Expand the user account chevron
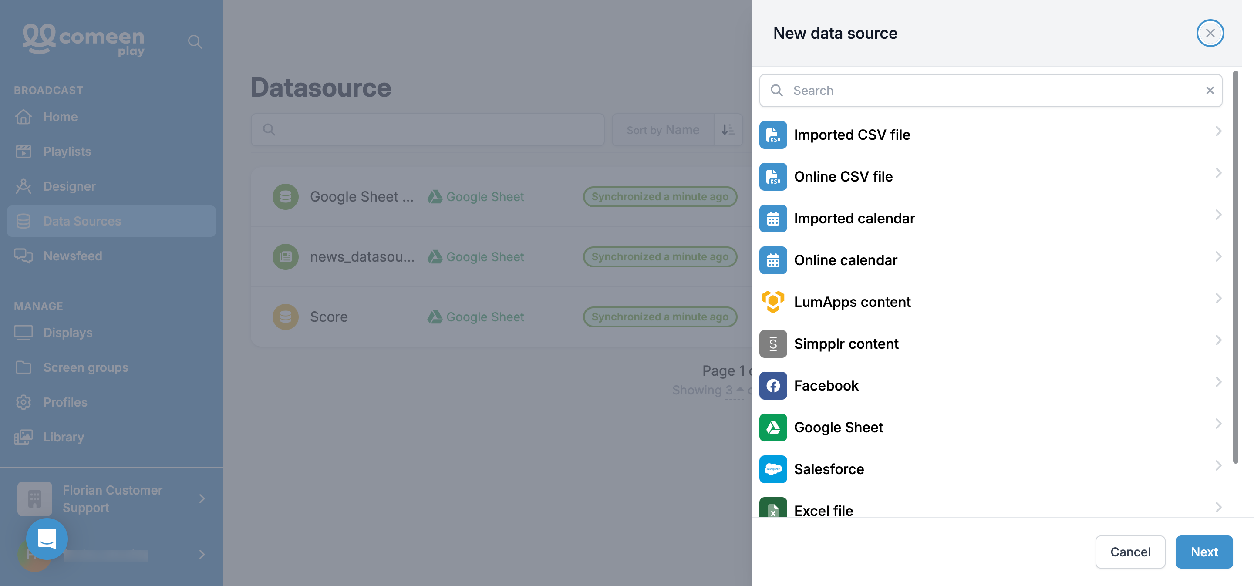The height and width of the screenshot is (586, 1254). coord(202,554)
